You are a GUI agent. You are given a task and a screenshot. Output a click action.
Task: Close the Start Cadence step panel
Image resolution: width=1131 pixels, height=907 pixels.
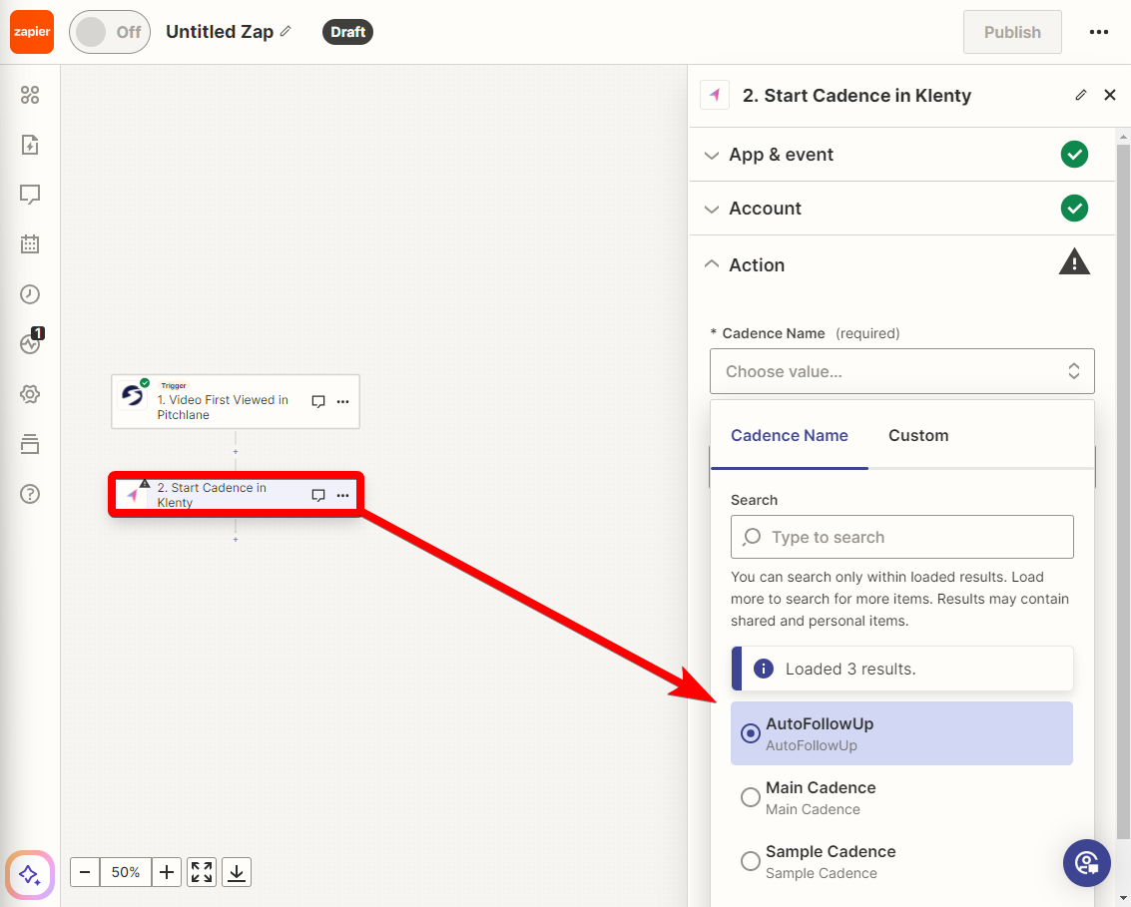click(1110, 95)
